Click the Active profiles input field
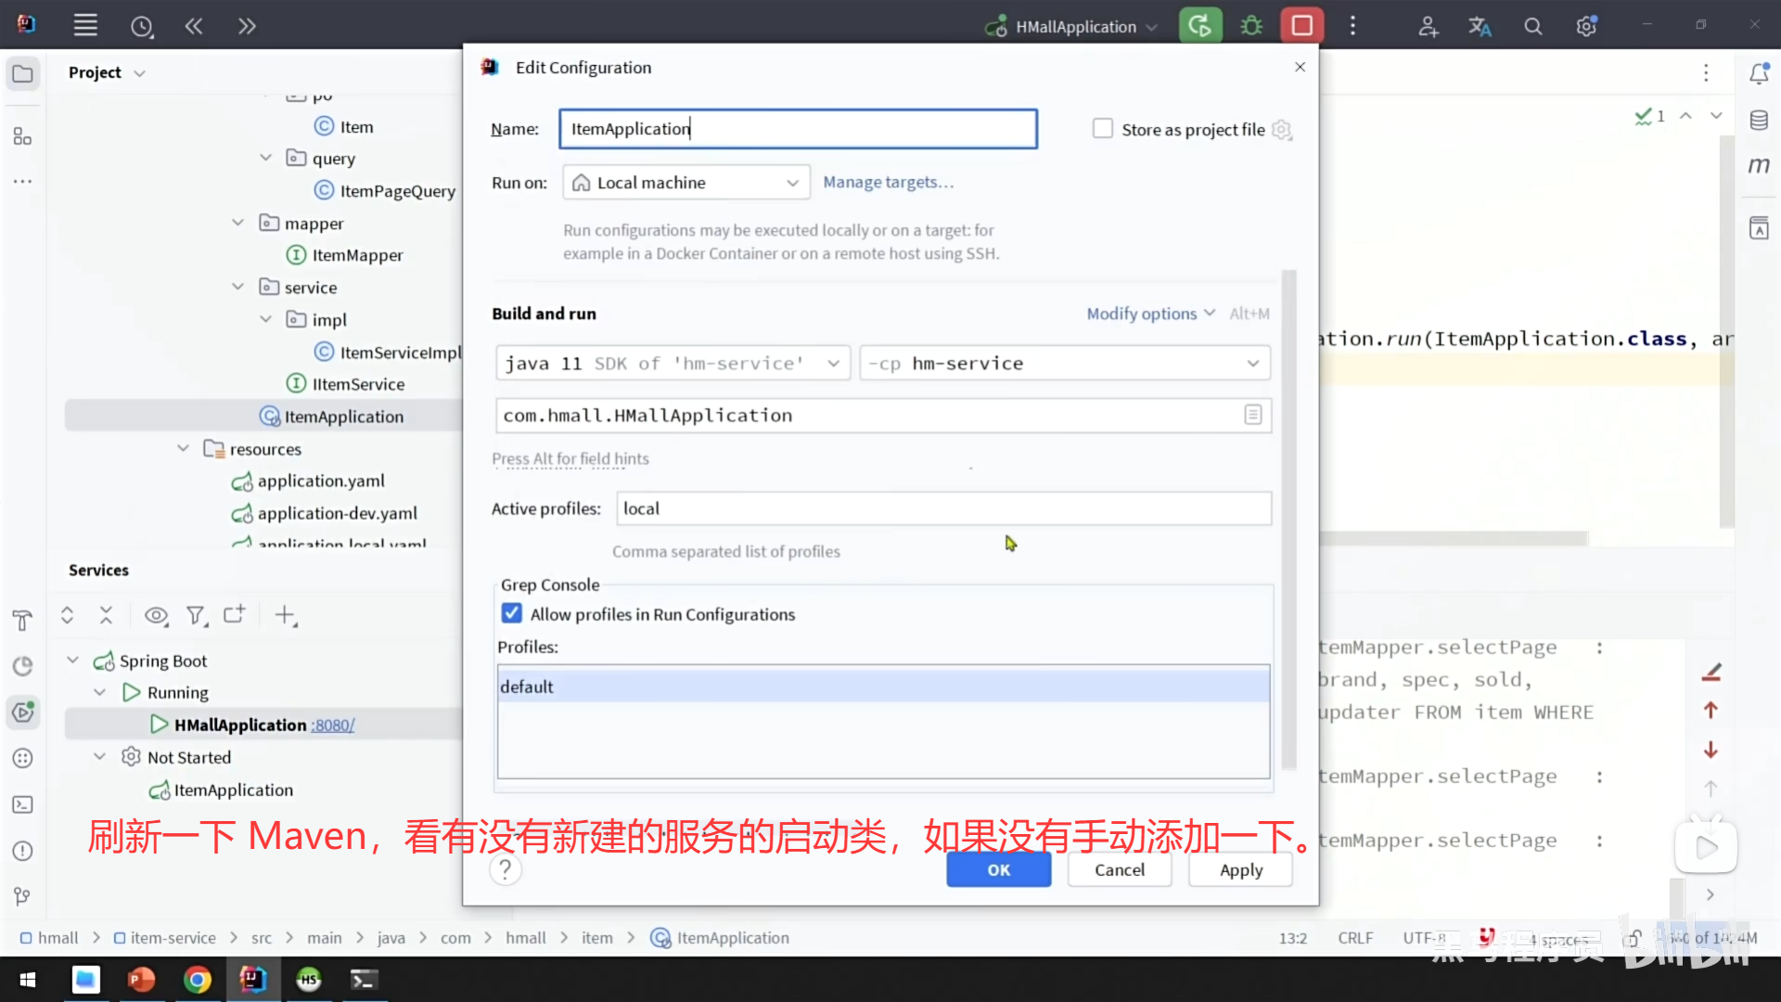1781x1002 pixels. [942, 508]
